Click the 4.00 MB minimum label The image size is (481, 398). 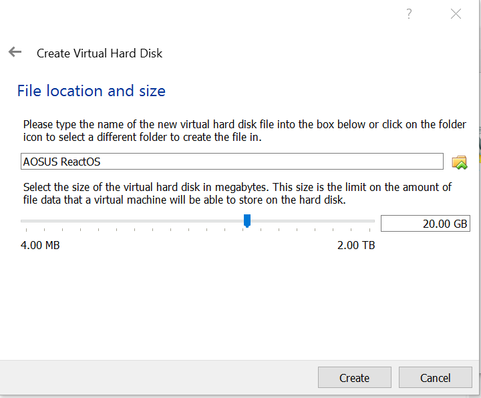pos(40,245)
